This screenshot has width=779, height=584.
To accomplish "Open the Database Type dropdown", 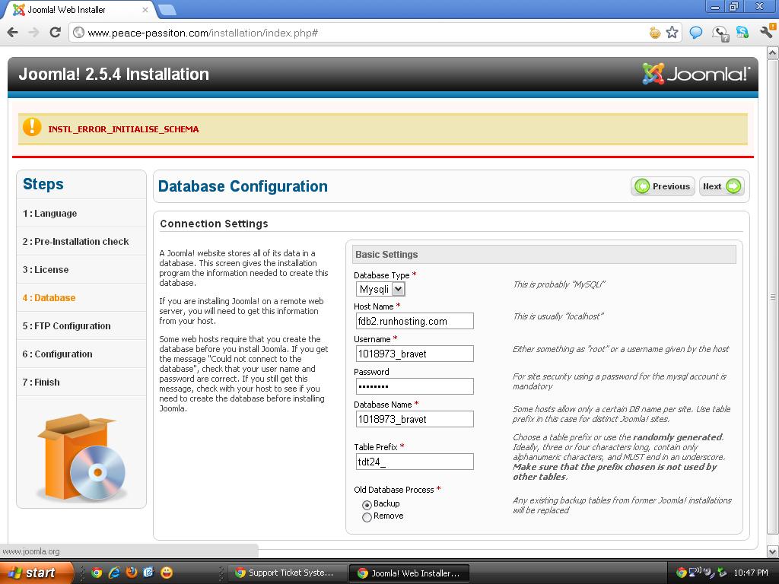I will (x=380, y=289).
